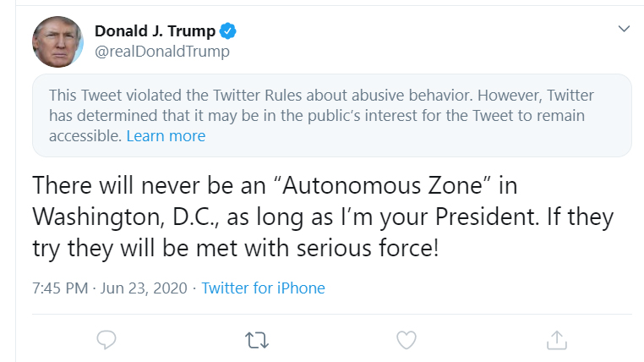Click the reply speech bubble icon
The width and height of the screenshot is (644, 362).
(x=106, y=339)
